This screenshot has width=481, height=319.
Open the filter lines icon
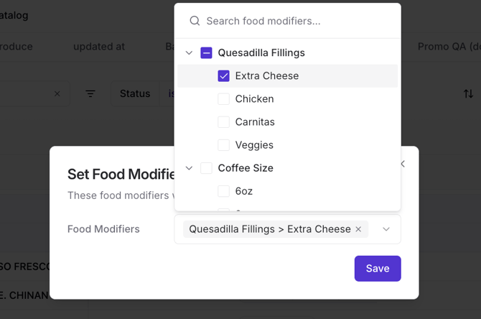90,93
